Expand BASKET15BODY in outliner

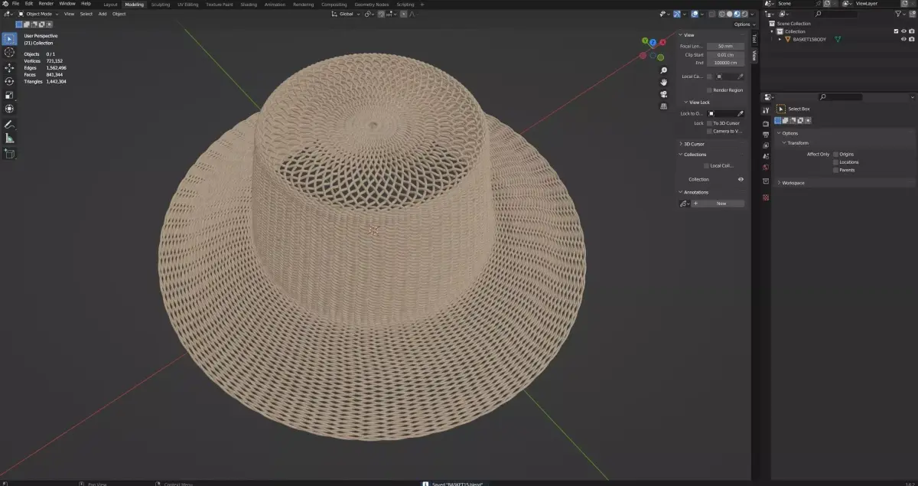point(780,39)
